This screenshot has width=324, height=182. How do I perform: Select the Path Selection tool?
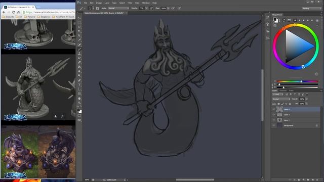pyautogui.click(x=79, y=89)
